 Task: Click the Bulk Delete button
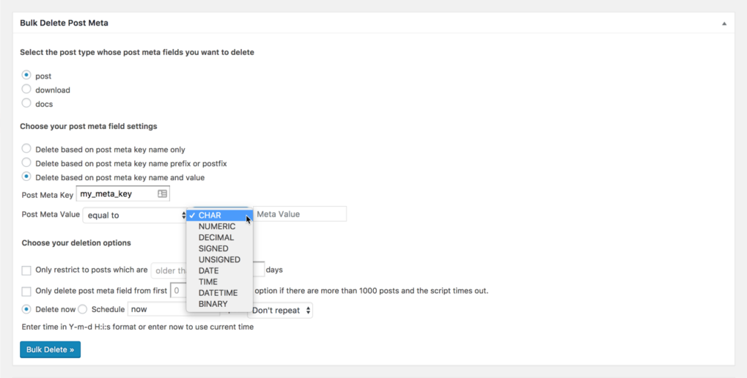coord(50,349)
